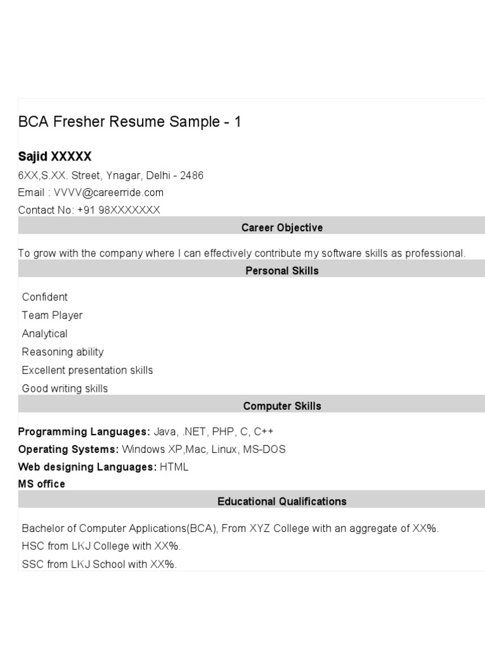Click the career objective sentence

pos(241,253)
